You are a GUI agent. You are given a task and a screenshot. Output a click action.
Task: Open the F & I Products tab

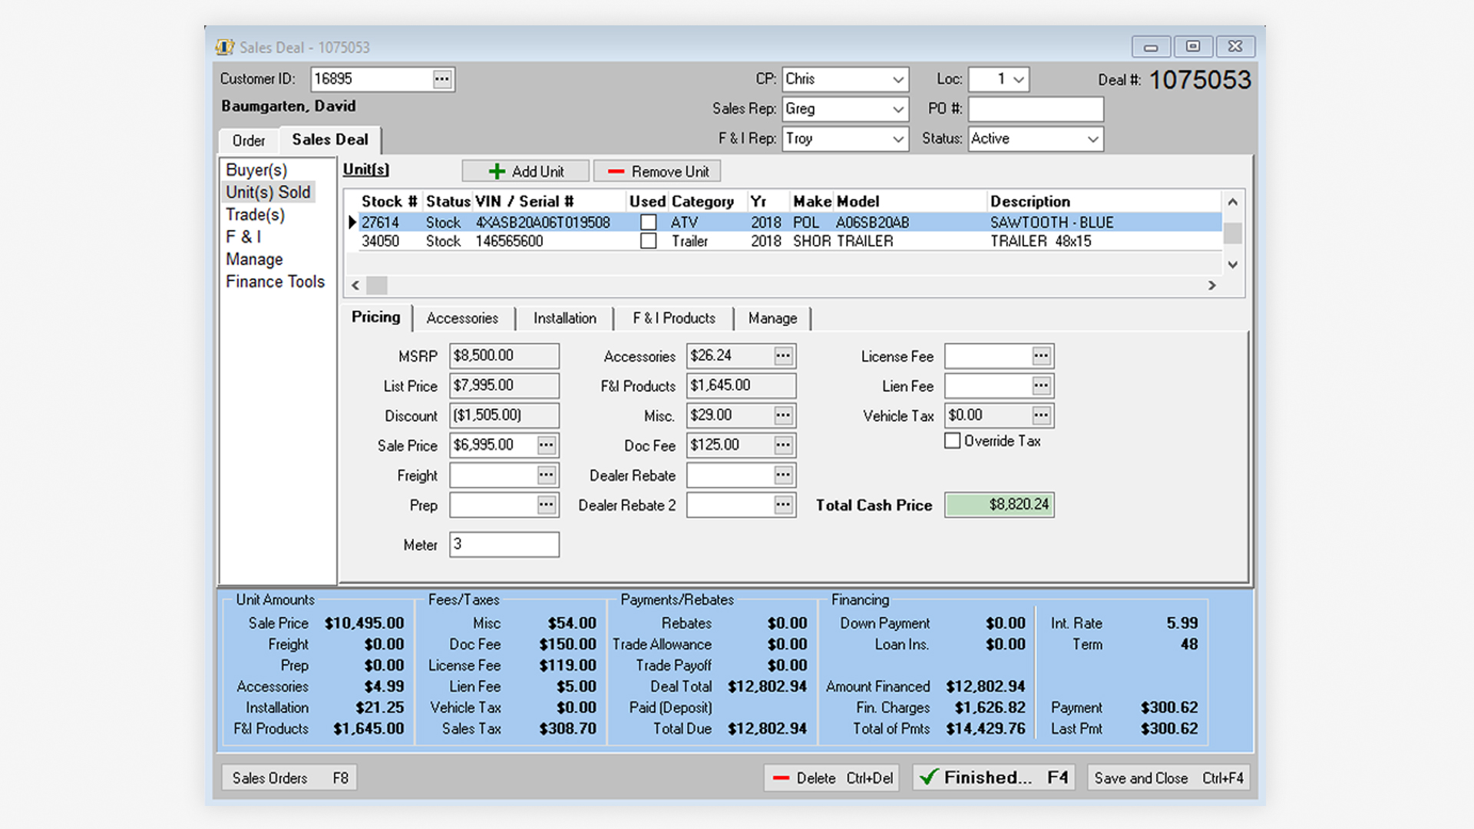673,318
